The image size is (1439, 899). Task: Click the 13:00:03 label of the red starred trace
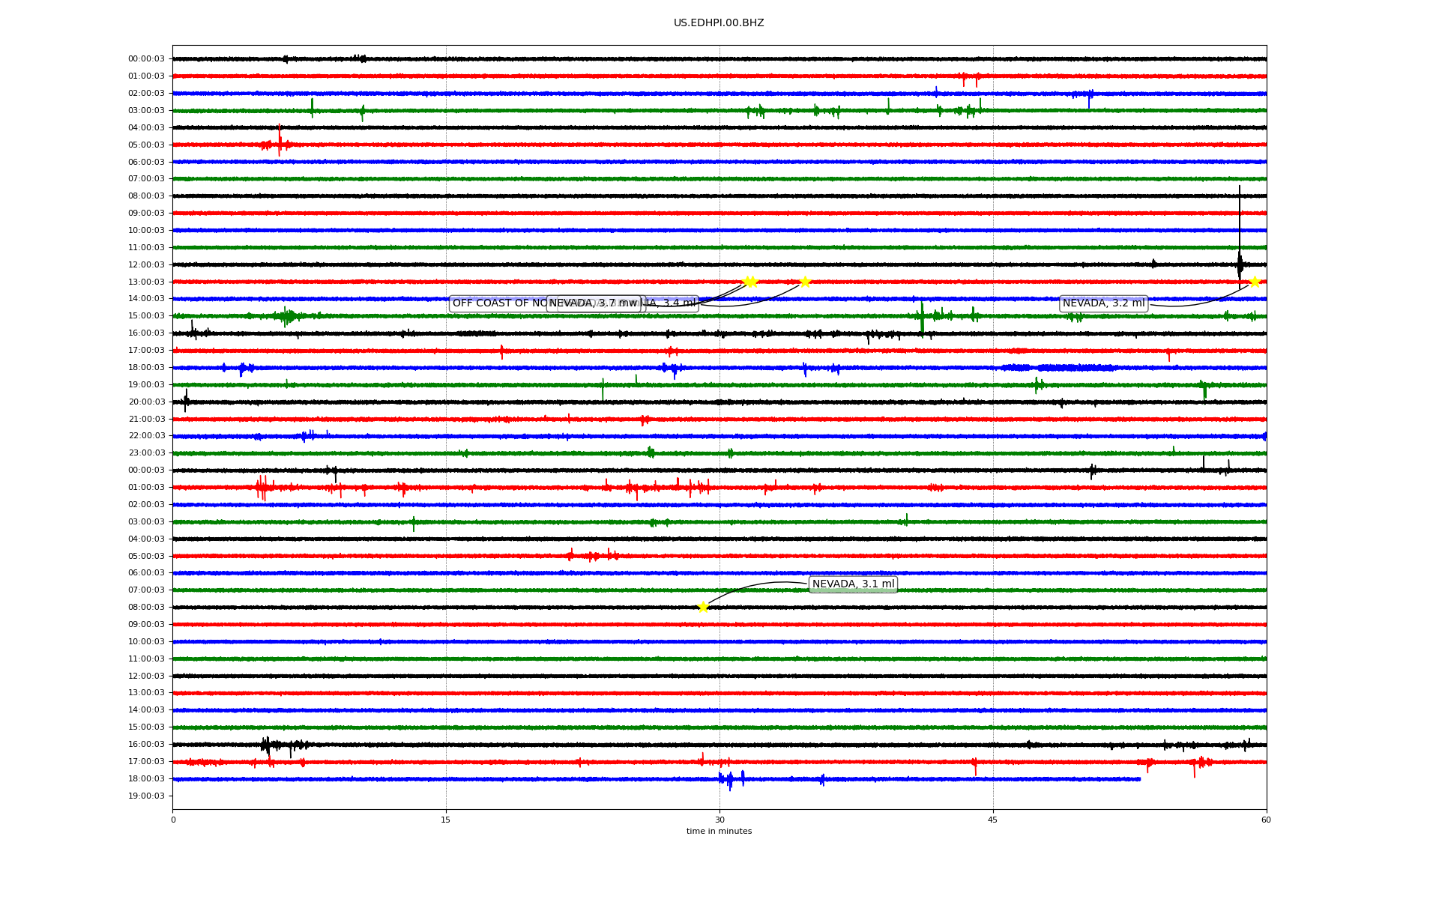coord(146,282)
